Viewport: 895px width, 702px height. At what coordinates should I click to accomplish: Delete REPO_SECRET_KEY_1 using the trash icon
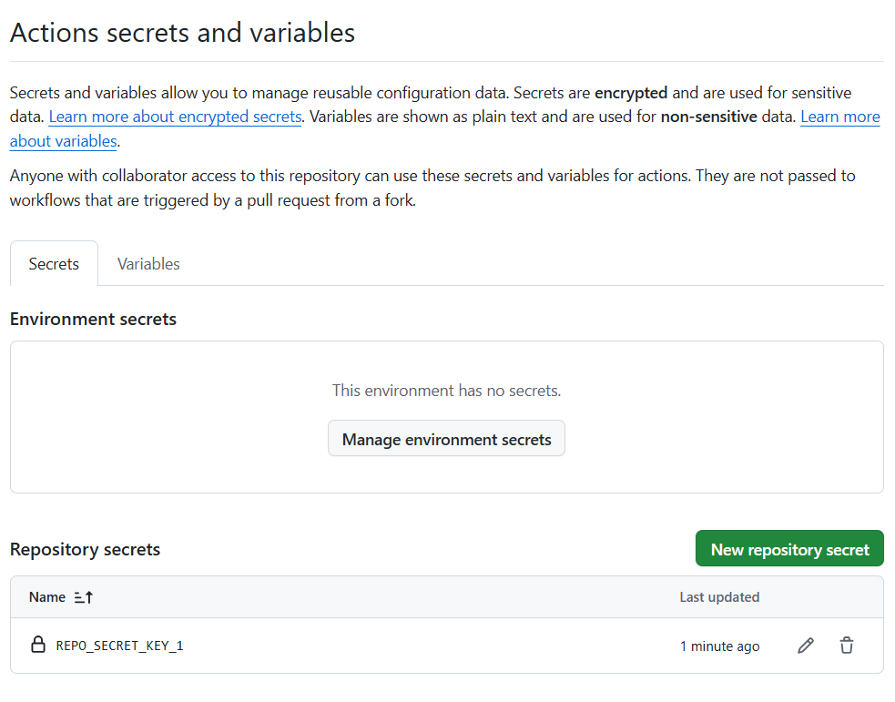click(x=847, y=646)
